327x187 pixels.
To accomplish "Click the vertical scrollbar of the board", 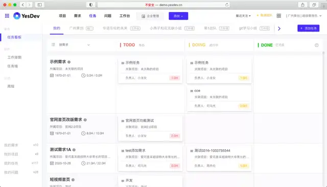I will point(323,119).
